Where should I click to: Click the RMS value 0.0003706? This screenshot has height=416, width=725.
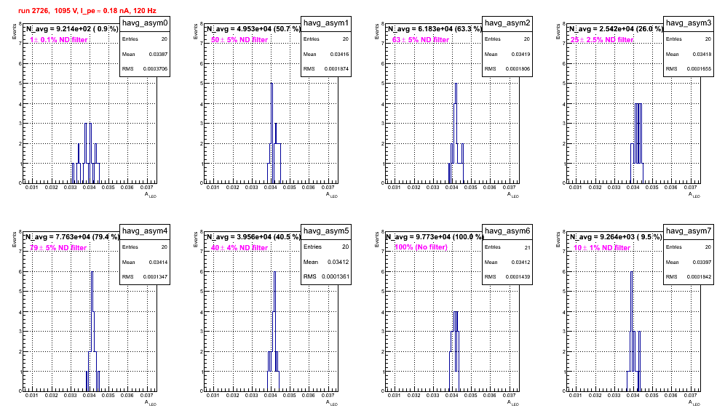[x=155, y=69]
